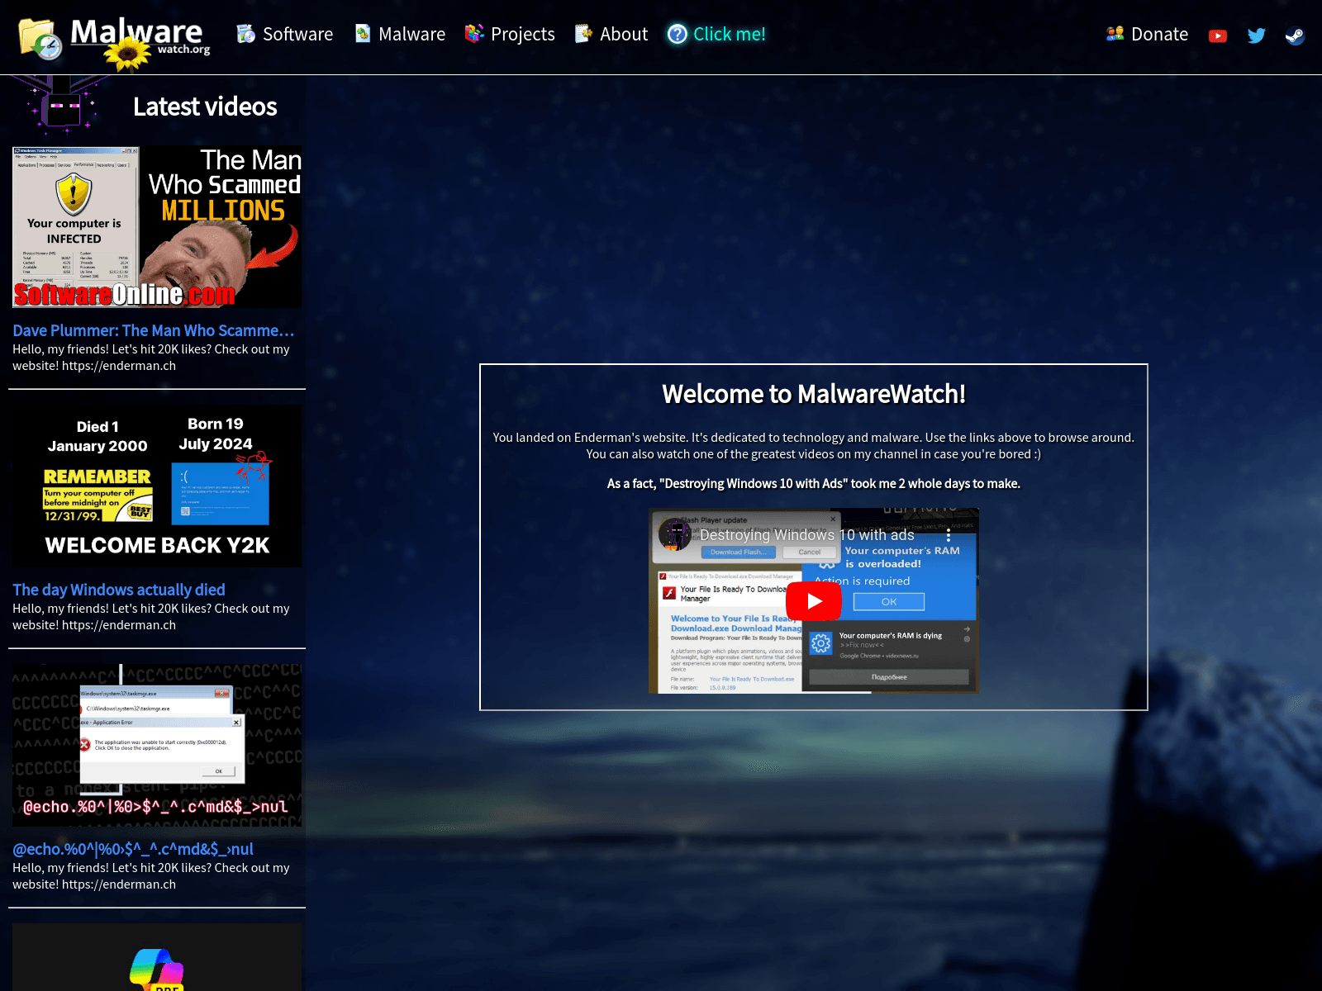Viewport: 1322px width, 991px height.
Task: Click the Software nav icon
Action: [x=245, y=34]
